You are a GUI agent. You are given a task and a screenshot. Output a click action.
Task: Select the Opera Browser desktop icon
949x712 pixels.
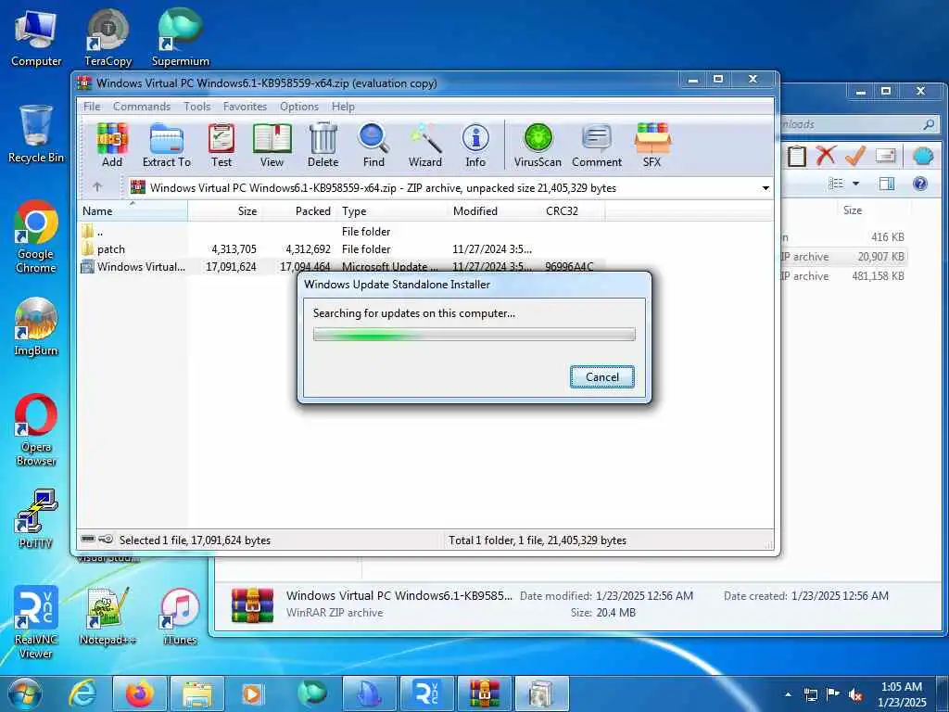tap(36, 430)
